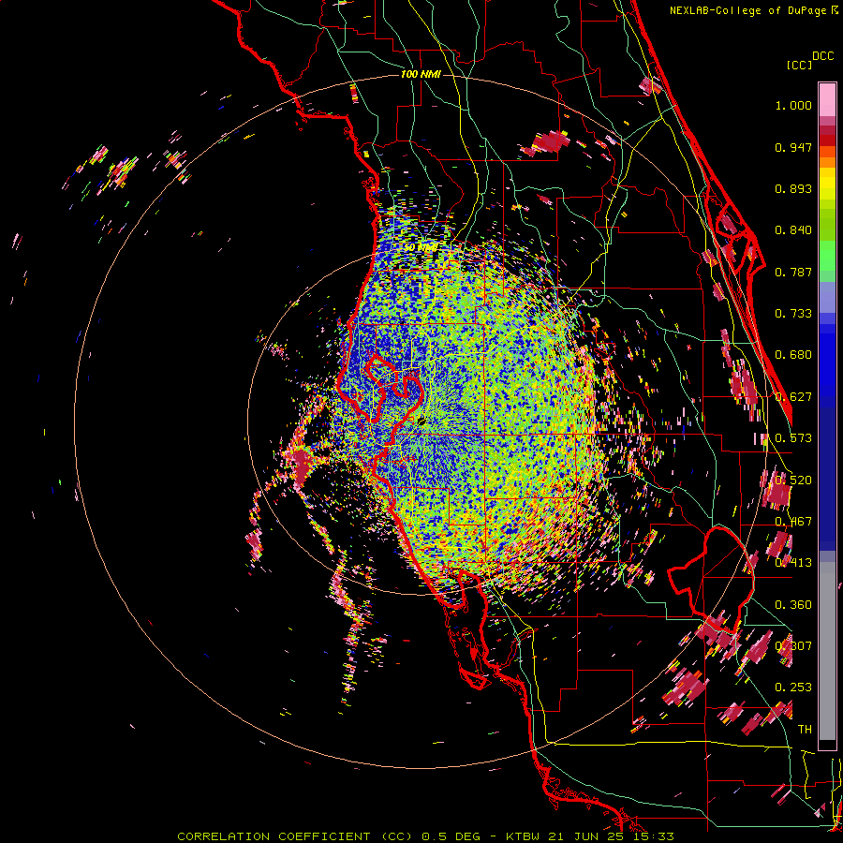The width and height of the screenshot is (843, 843).
Task: Click the 0.787 scale value
Action: pos(793,272)
